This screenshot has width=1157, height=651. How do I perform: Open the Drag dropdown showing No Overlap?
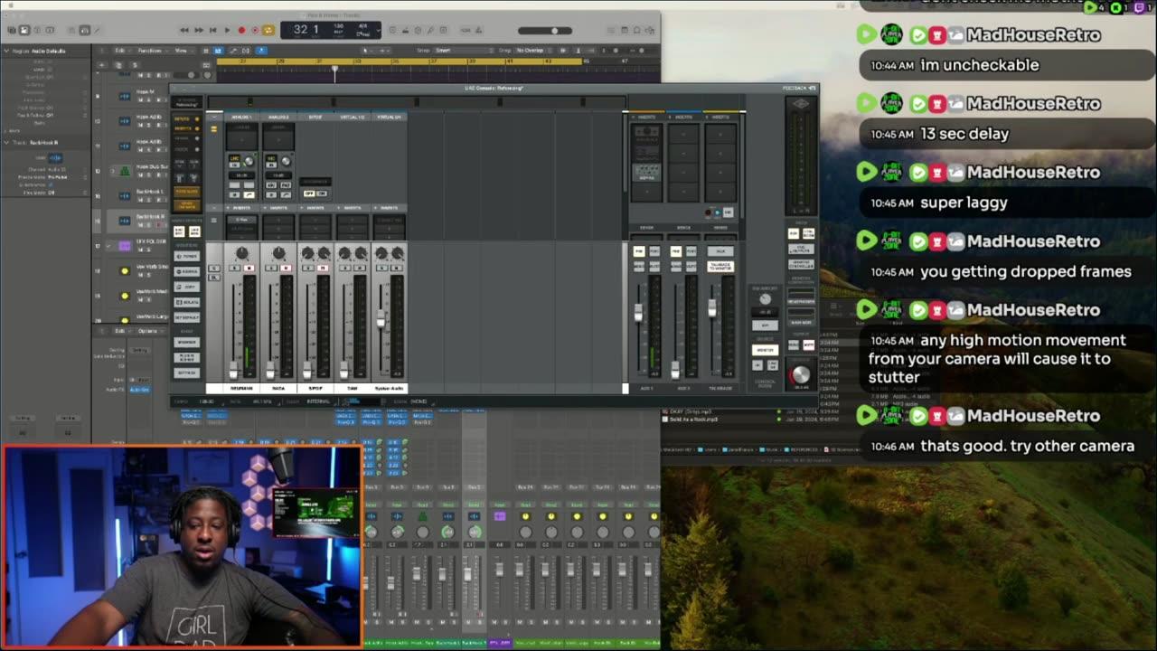click(533, 50)
